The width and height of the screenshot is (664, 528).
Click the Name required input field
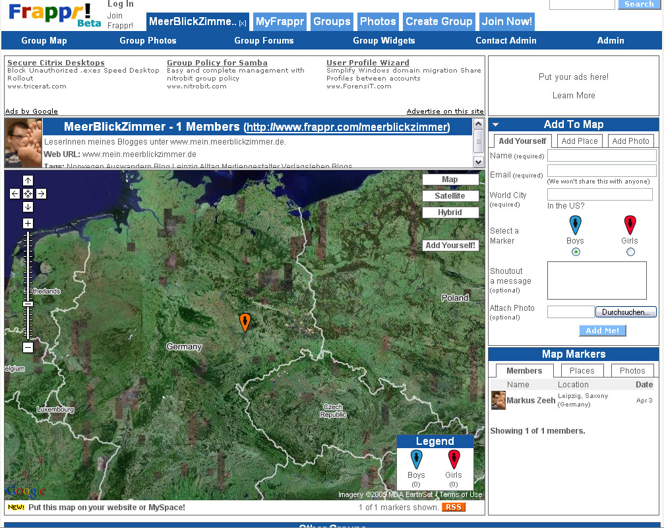602,156
